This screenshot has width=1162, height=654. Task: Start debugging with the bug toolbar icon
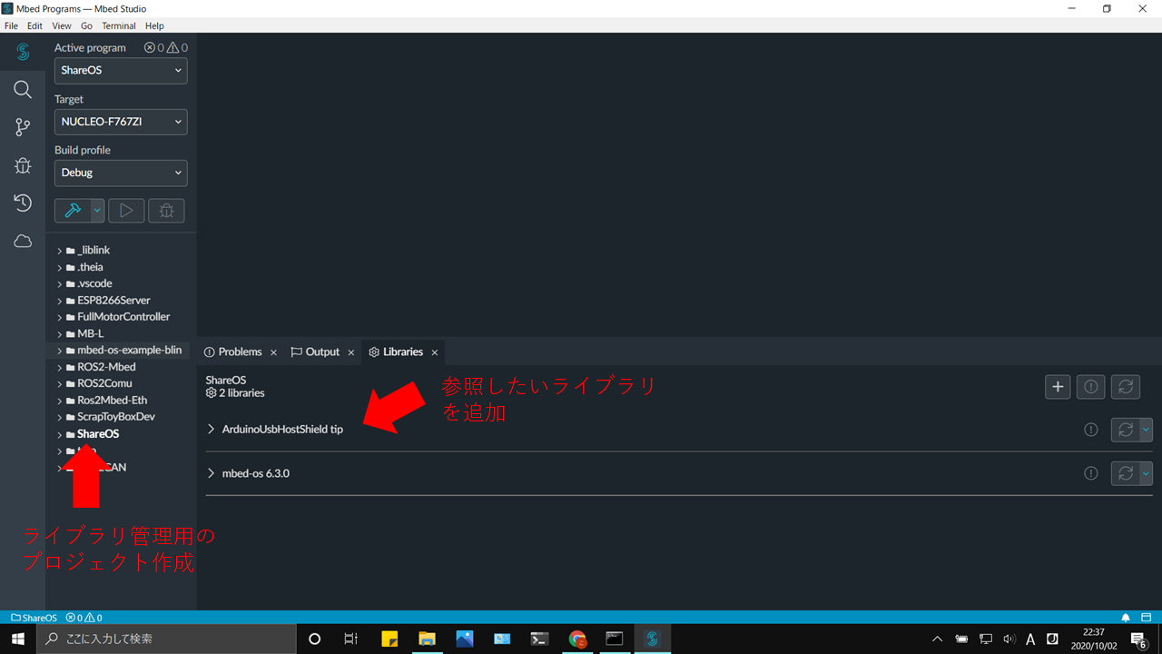[x=166, y=210]
